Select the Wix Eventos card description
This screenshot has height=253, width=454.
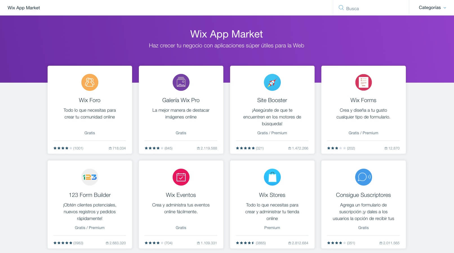pos(181,208)
